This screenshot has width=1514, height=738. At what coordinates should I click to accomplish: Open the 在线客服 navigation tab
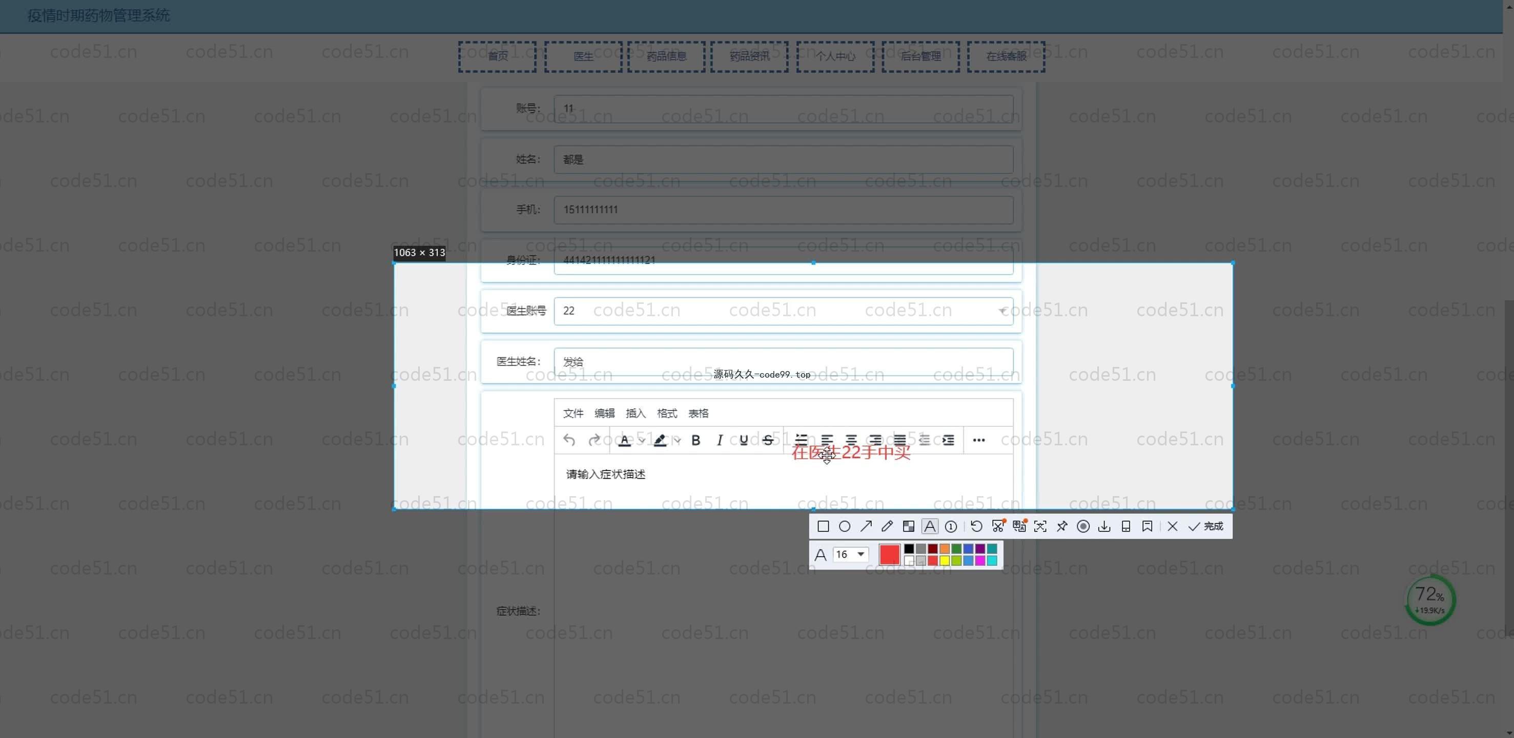pyautogui.click(x=1006, y=56)
